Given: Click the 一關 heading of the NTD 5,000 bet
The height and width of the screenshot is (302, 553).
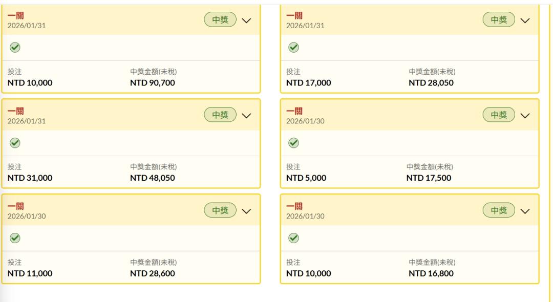Looking at the screenshot, I should point(294,111).
